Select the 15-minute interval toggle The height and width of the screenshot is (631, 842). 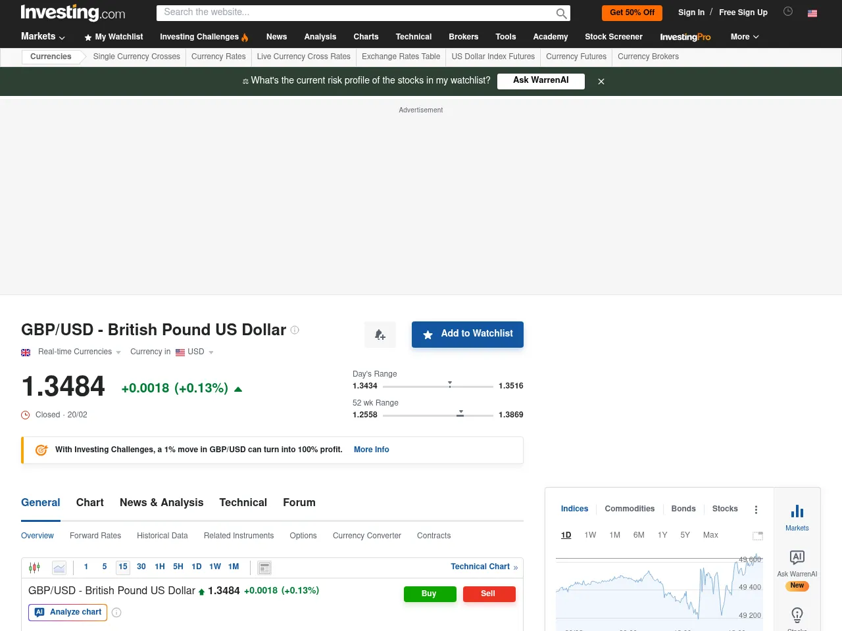[x=122, y=567]
